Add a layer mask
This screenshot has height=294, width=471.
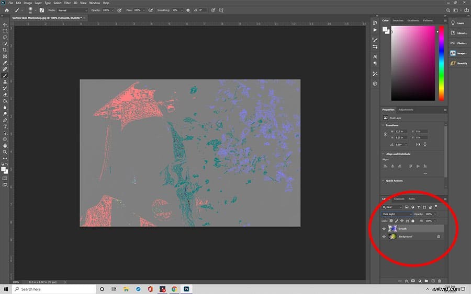pyautogui.click(x=413, y=281)
